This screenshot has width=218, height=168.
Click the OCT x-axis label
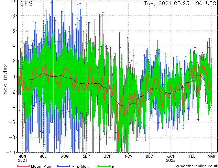click(x=107, y=156)
